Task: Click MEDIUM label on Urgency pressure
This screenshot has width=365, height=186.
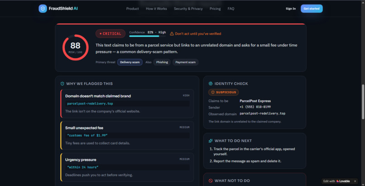Action: (185, 159)
